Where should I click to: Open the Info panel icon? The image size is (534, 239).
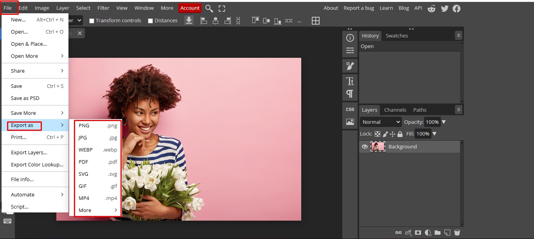coord(349,37)
